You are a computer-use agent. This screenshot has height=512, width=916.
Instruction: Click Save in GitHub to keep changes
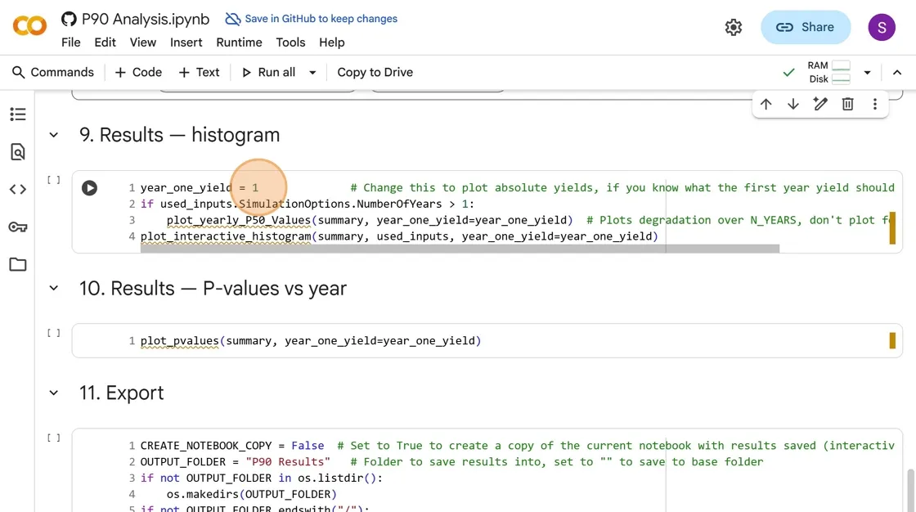pyautogui.click(x=312, y=19)
